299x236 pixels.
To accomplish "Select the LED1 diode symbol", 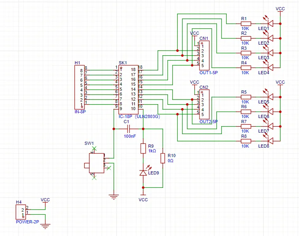I will [270, 24].
